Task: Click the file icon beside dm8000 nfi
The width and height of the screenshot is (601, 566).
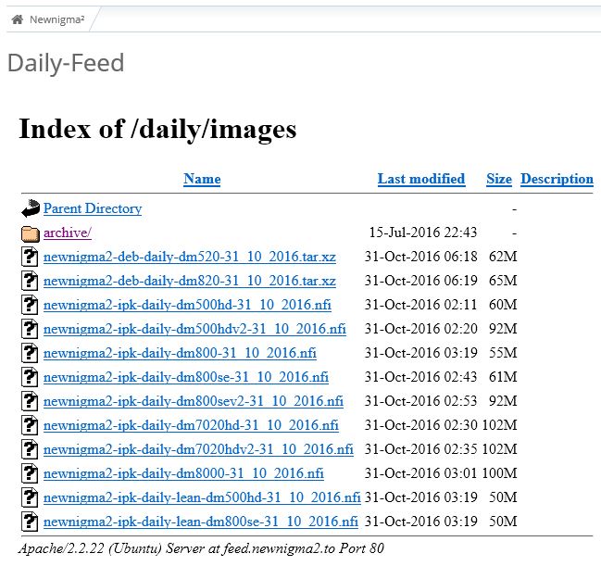Action: coord(31,473)
